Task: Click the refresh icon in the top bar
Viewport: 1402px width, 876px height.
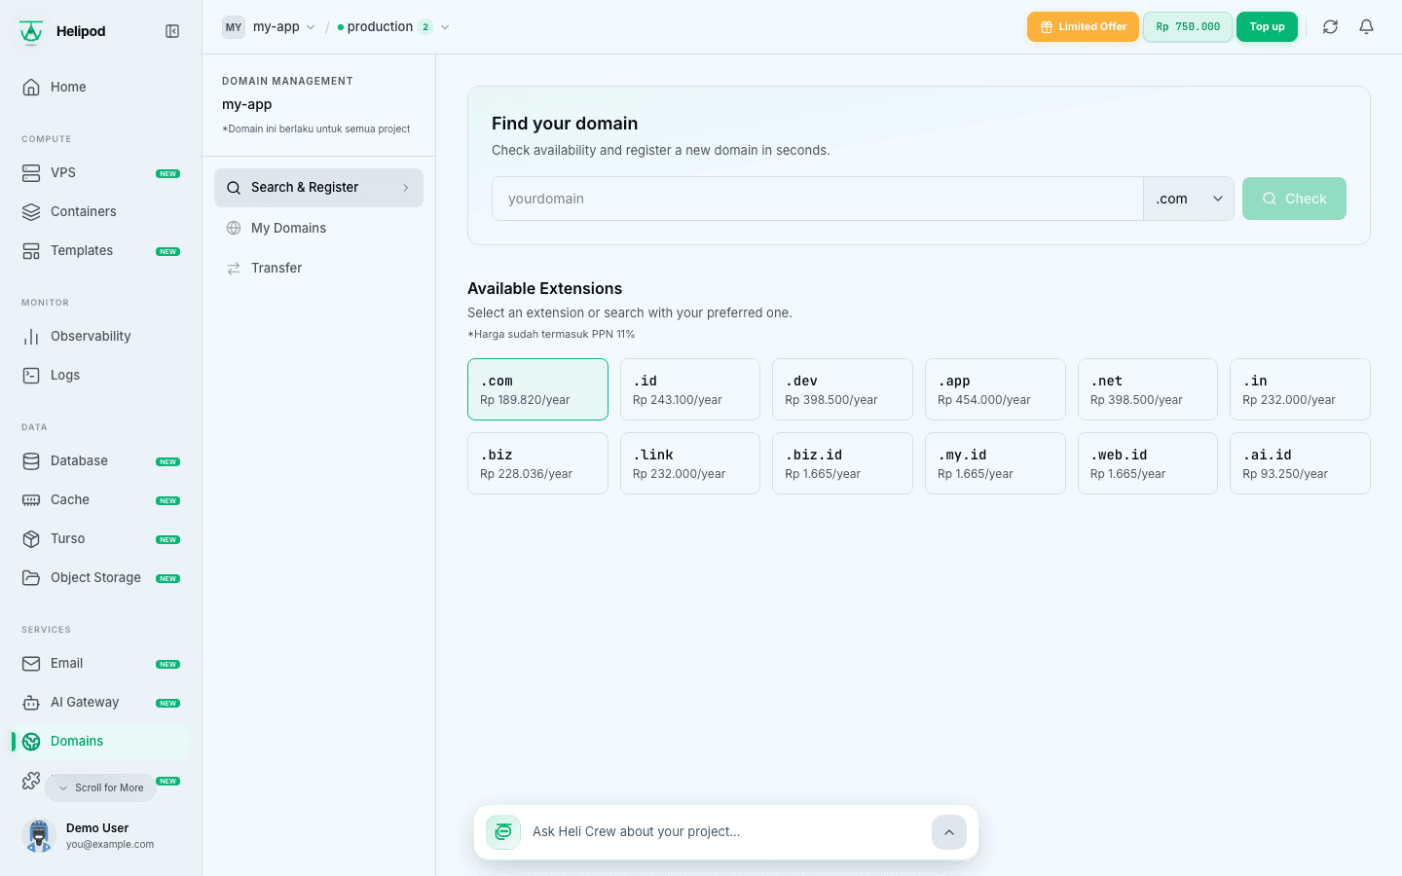Action: [x=1330, y=27]
